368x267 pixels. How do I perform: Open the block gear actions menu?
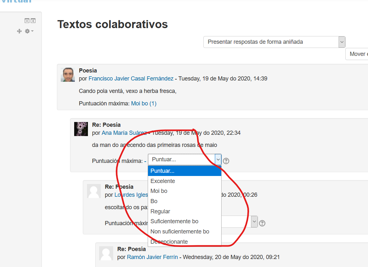29,31
